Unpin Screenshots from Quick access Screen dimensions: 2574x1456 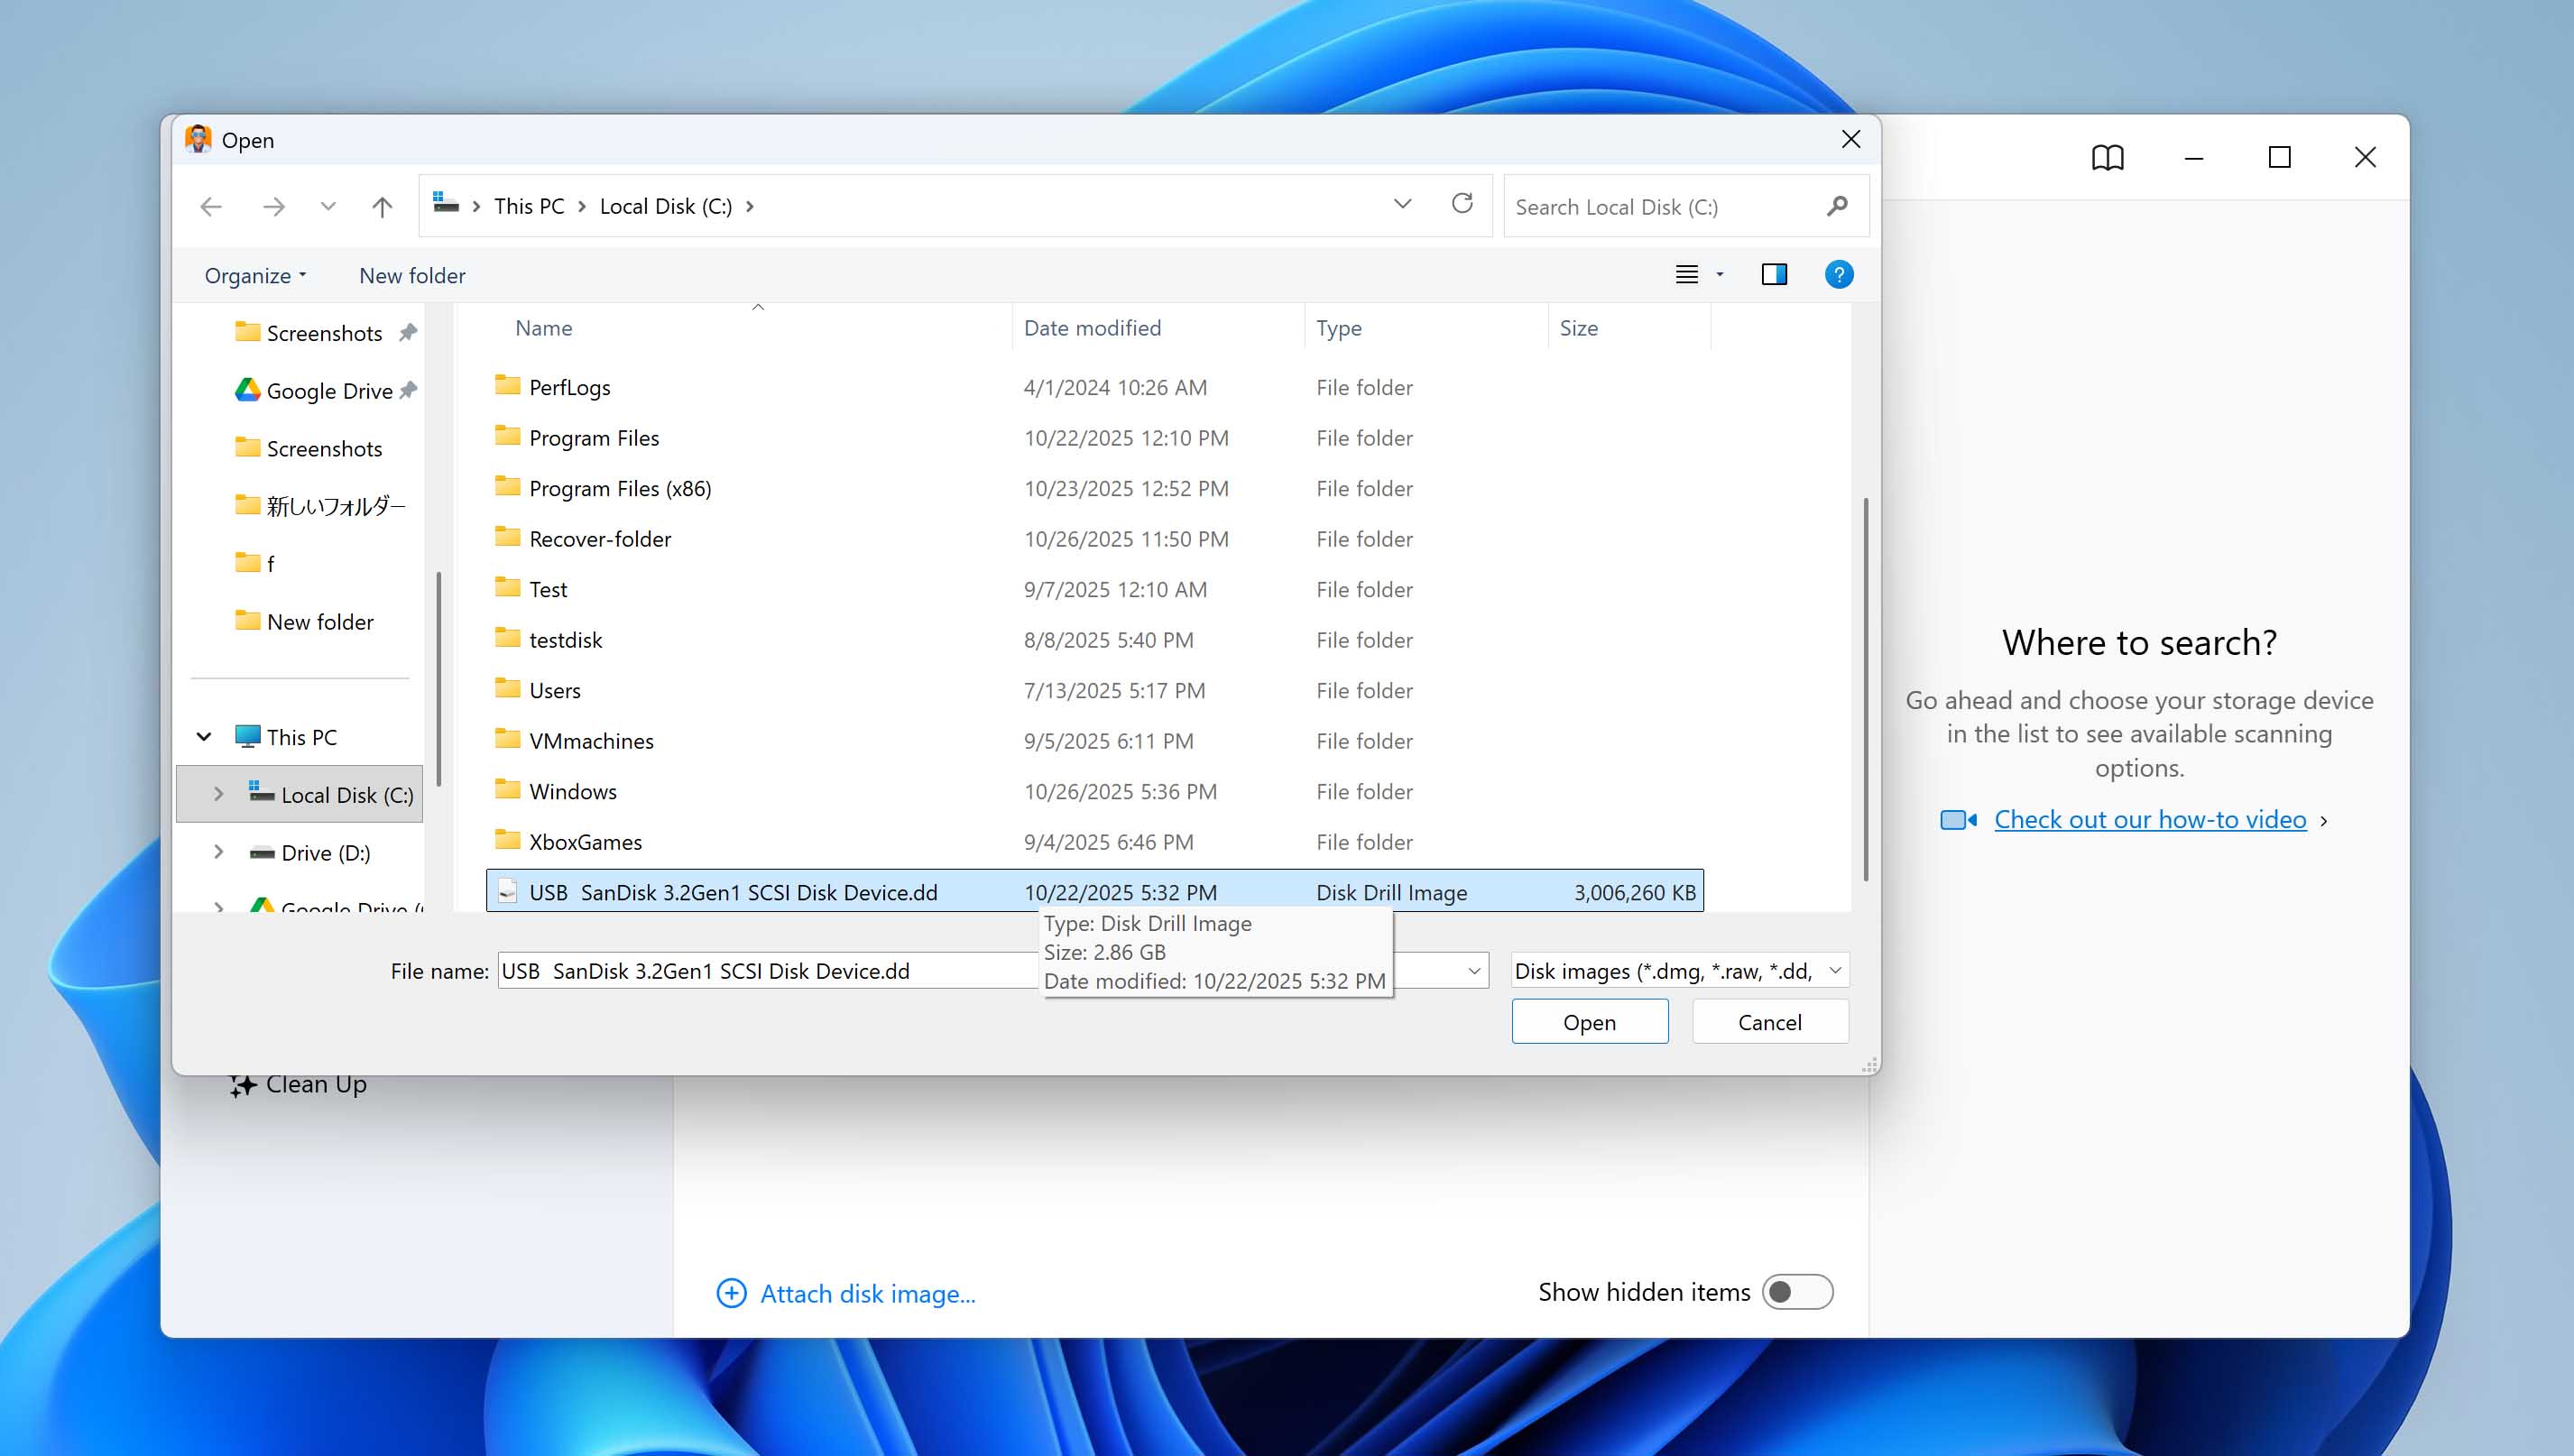pos(408,332)
